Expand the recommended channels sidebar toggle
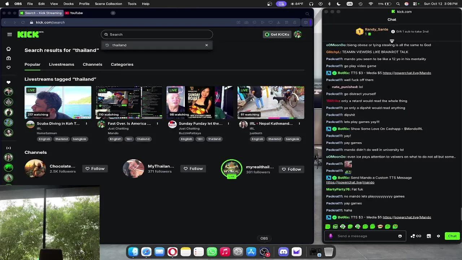Image resolution: width=462 pixels, height=260 pixels. pyautogui.click(x=9, y=148)
